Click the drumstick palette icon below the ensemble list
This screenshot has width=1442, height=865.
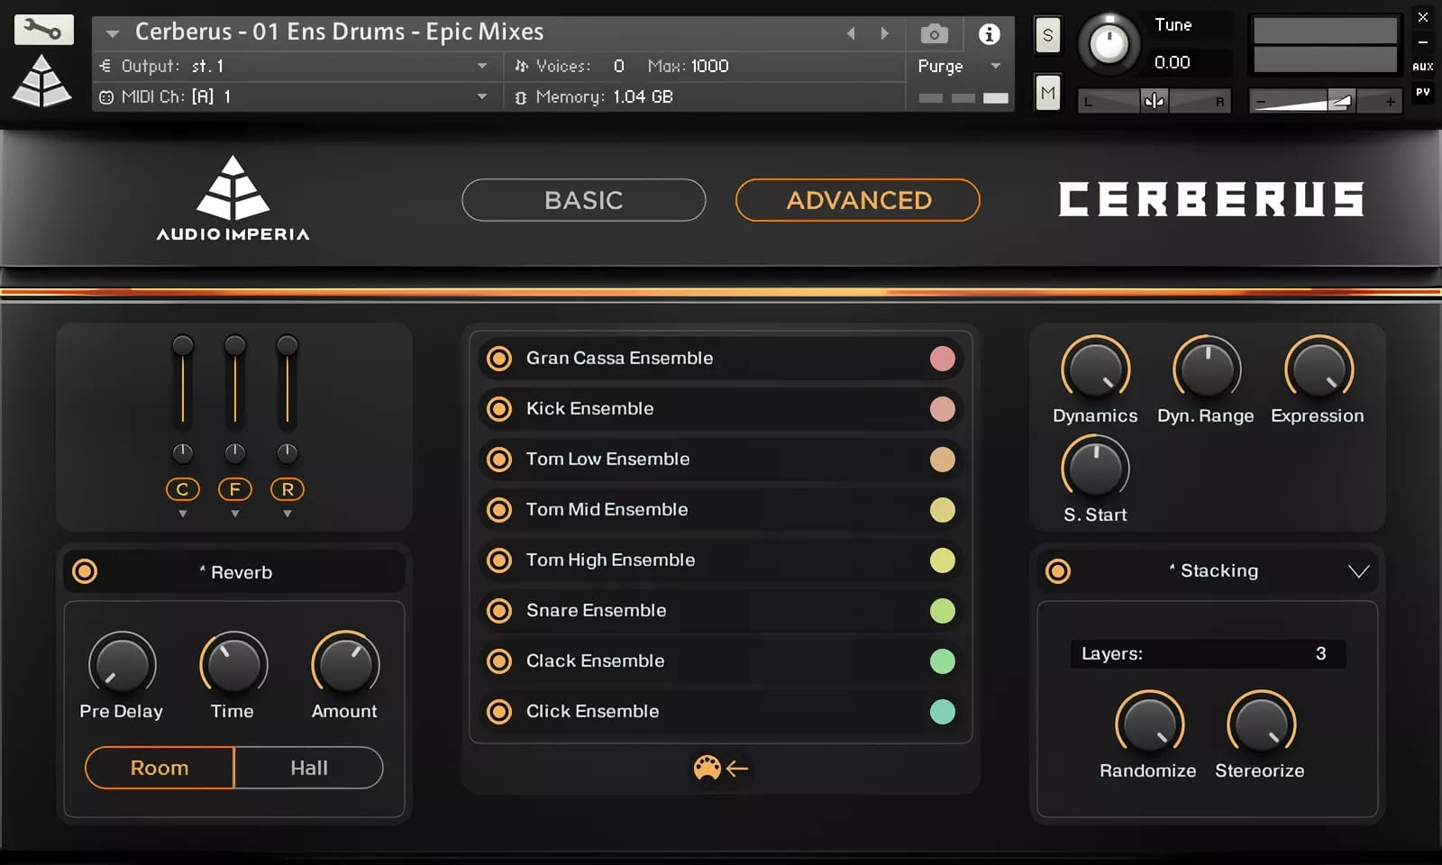click(709, 769)
